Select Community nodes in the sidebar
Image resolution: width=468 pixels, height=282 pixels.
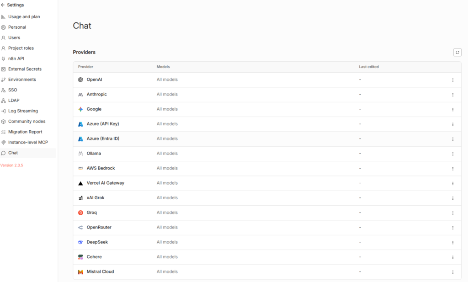click(x=27, y=122)
